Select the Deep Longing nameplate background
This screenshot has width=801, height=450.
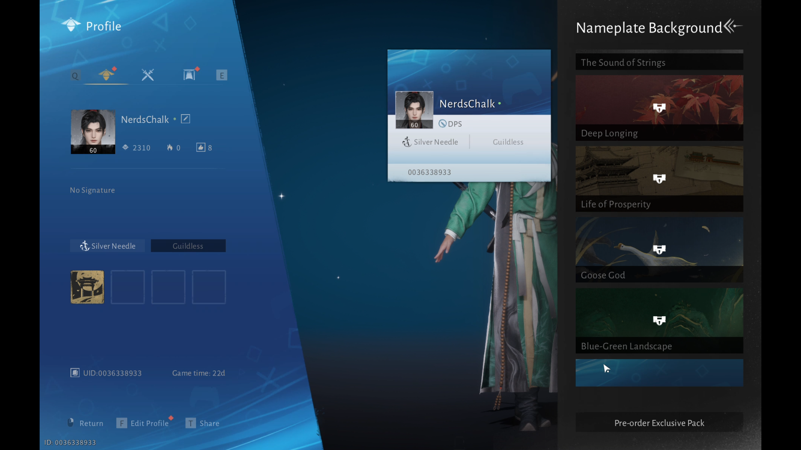pos(659,107)
